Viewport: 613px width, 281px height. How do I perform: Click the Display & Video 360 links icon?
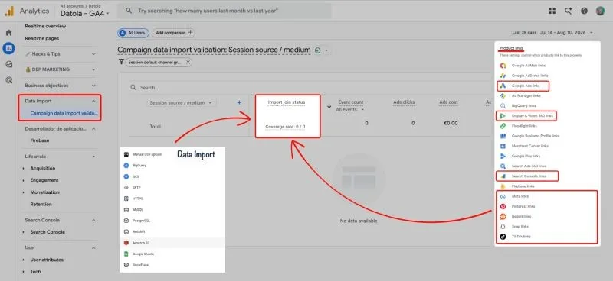(503, 116)
